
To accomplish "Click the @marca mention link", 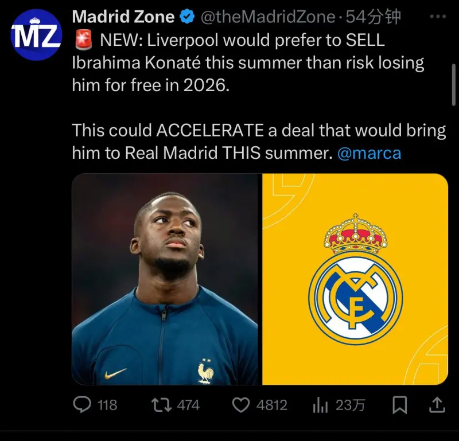I will point(369,153).
